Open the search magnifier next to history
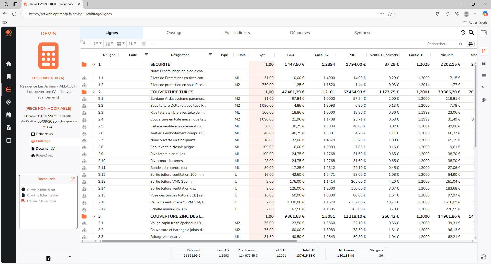 (x=472, y=33)
